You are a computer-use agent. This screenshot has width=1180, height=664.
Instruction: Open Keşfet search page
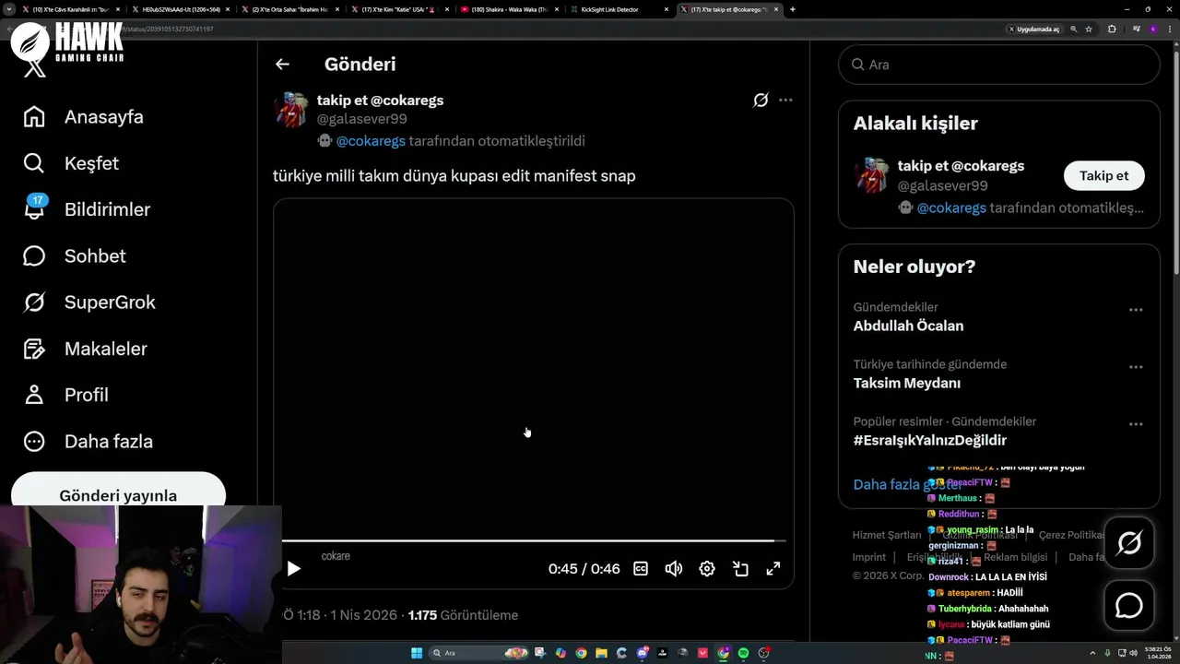coord(72,163)
